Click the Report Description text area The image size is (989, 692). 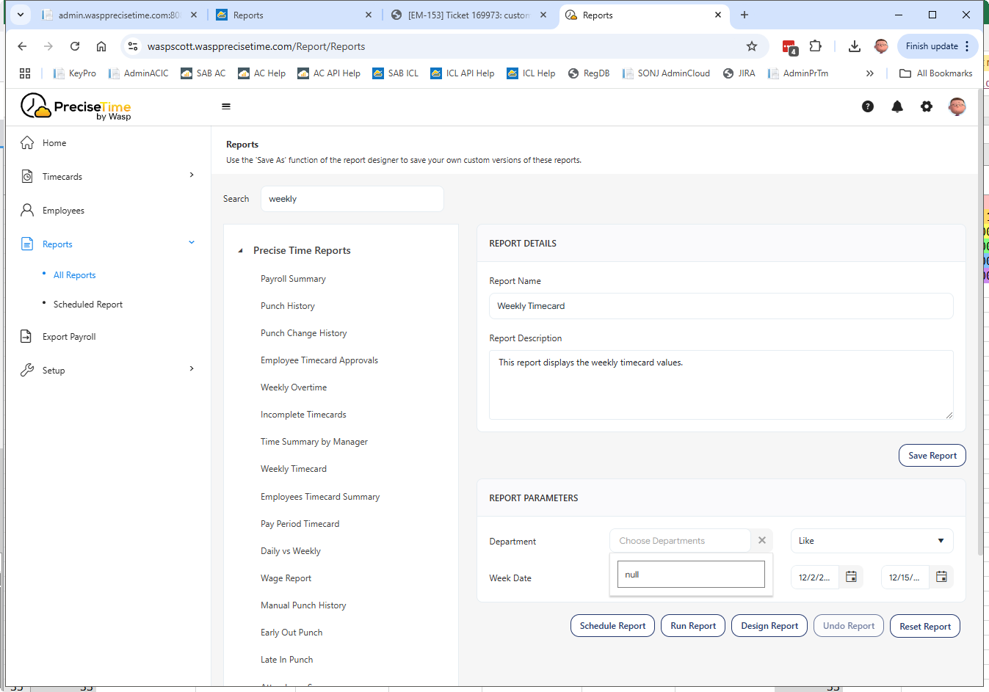point(721,385)
